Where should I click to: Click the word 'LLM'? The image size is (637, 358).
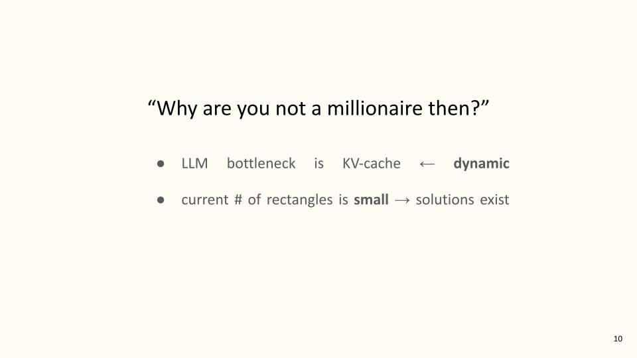click(x=194, y=164)
